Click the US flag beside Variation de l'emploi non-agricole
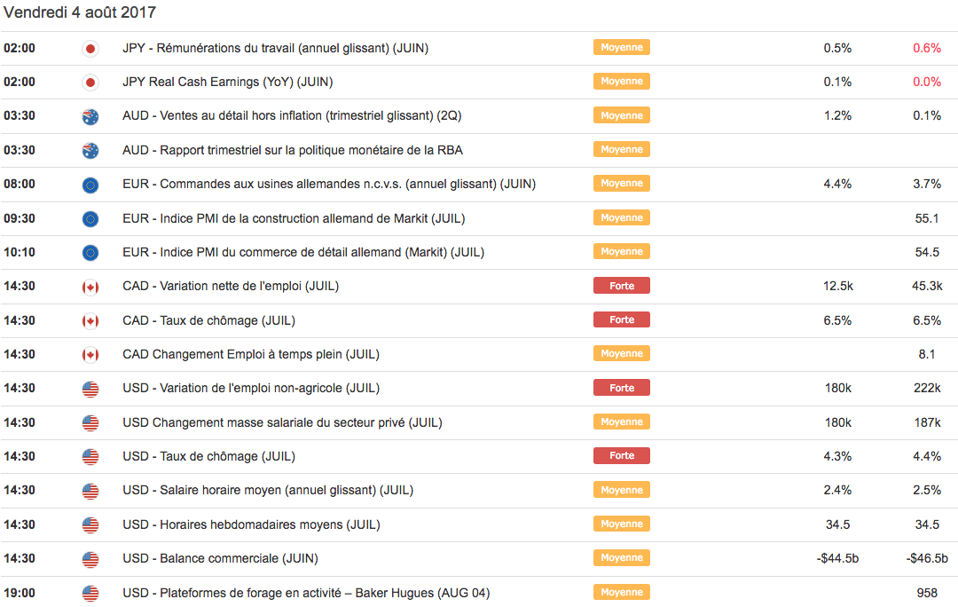 [x=90, y=389]
